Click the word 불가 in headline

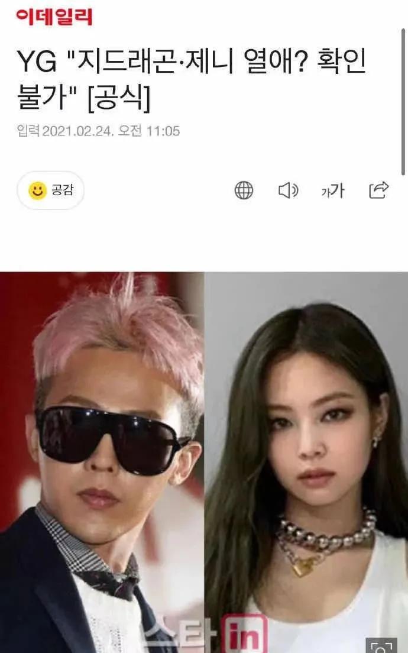pos(41,98)
